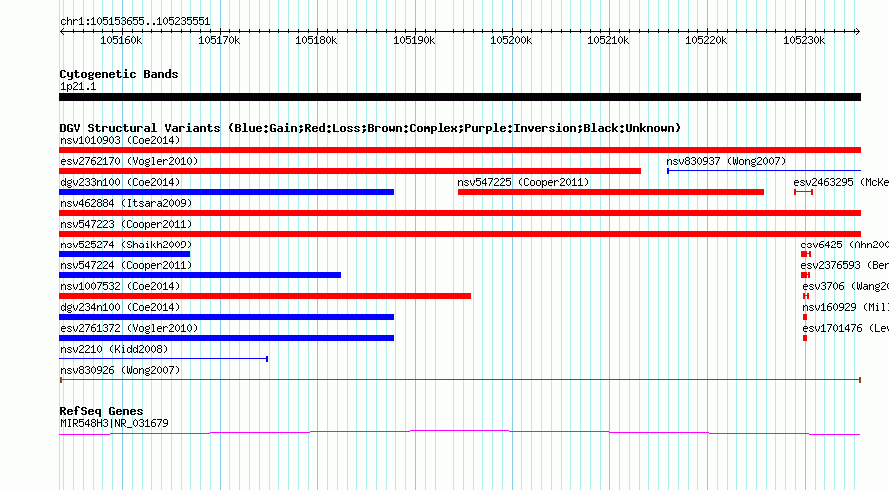Image resolution: width=889 pixels, height=490 pixels.
Task: Select the blue nsv525274 gain bar
Action: click(x=124, y=254)
